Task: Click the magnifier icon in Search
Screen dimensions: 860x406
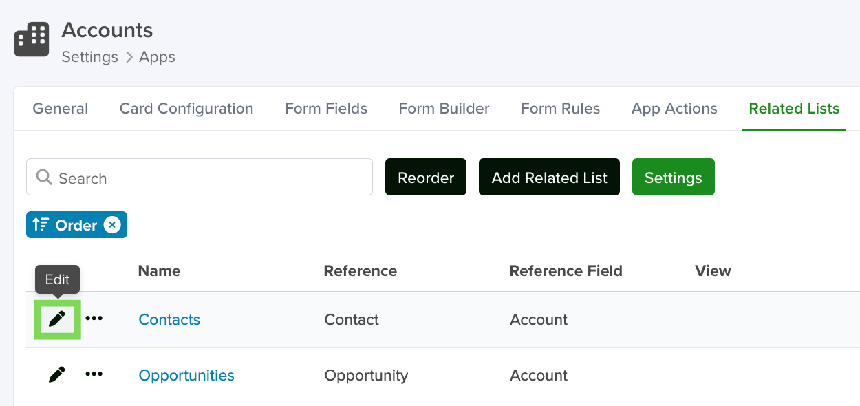Action: pyautogui.click(x=44, y=178)
